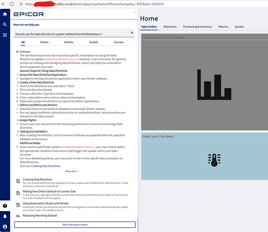Image resolution: width=268 pixels, height=232 pixels.
Task: Open the notifications bell icon
Action: click(x=5, y=216)
